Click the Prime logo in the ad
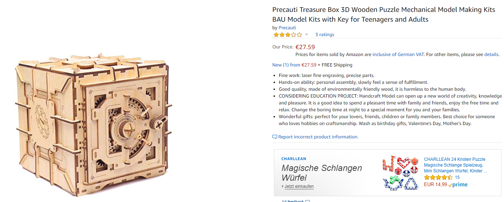This screenshot has width=504, height=202. [458, 185]
